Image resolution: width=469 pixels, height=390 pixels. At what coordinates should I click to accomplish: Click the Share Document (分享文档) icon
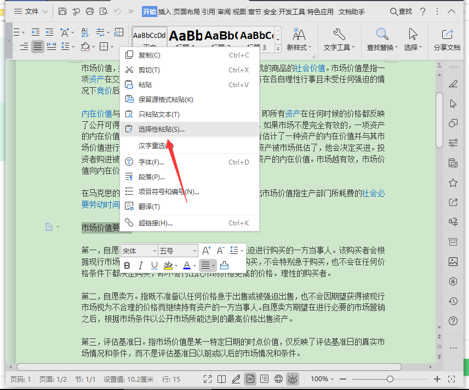(x=447, y=34)
